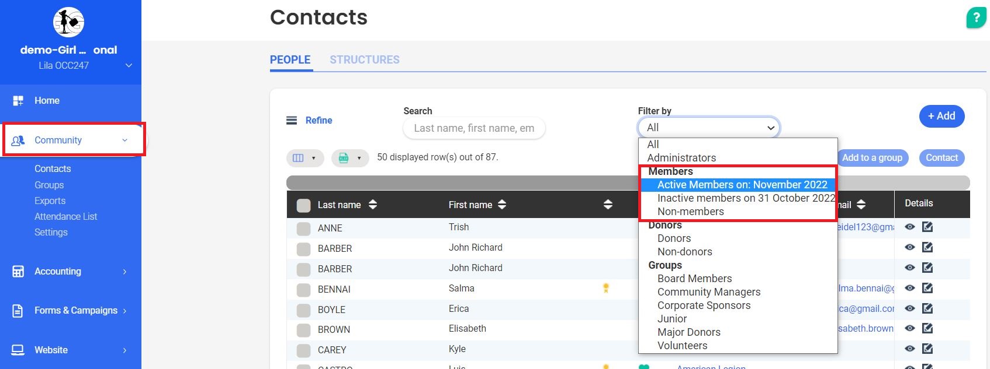Open the Refine filter menu icon
990x369 pixels.
[292, 121]
